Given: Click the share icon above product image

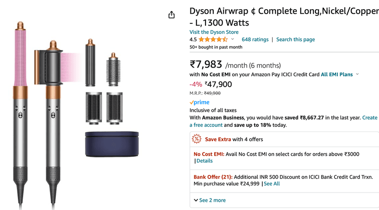Looking at the screenshot, I should [x=172, y=15].
